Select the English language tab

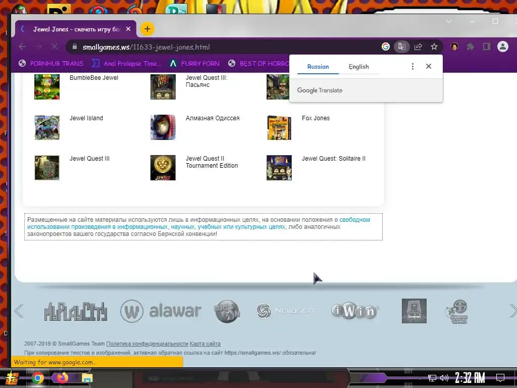tap(359, 67)
